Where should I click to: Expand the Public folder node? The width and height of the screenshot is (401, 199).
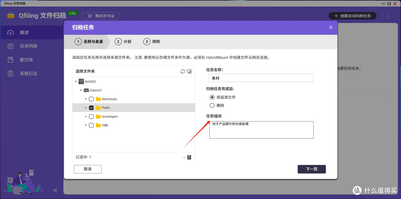click(x=86, y=108)
